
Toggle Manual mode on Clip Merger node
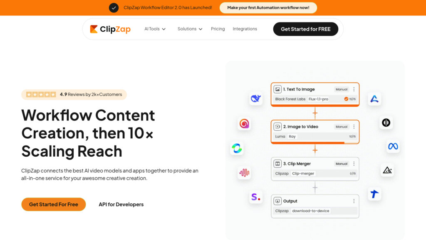[x=341, y=164]
